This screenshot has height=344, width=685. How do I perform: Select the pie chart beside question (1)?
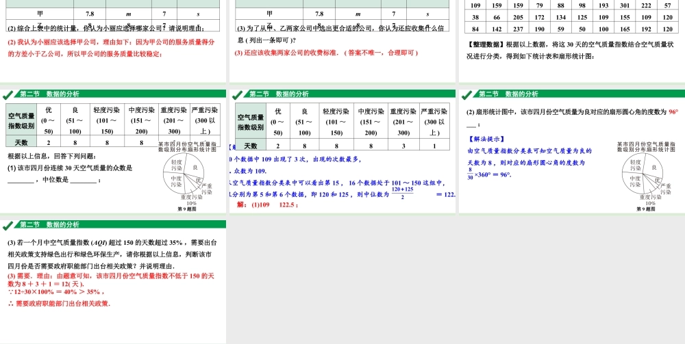(x=187, y=176)
